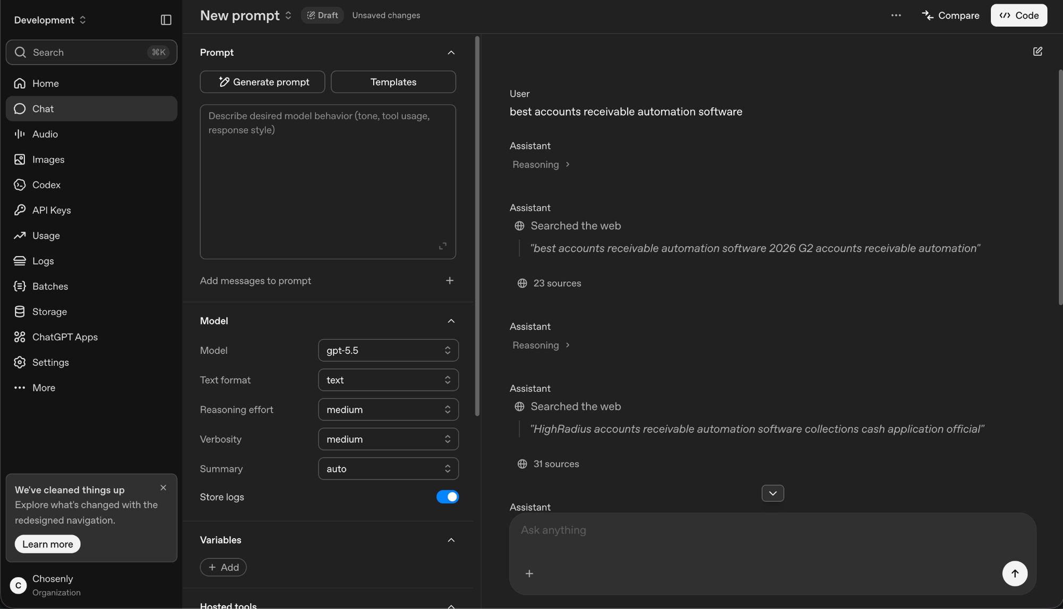The image size is (1063, 609).
Task: Click the sidebar Search field
Action: (91, 52)
